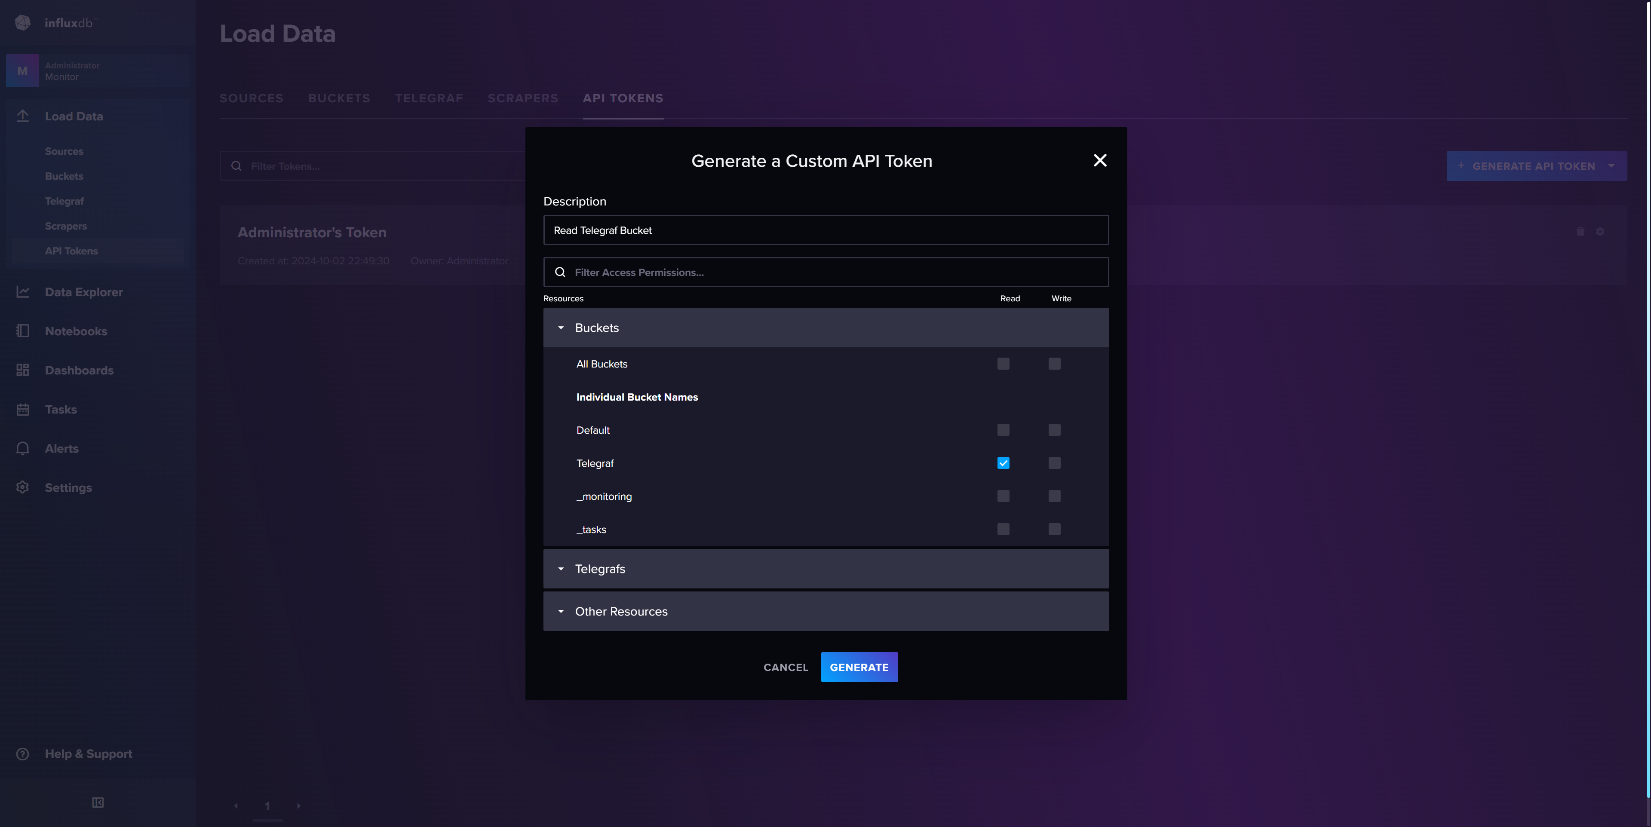Click Cancel in the token dialog

(x=786, y=668)
